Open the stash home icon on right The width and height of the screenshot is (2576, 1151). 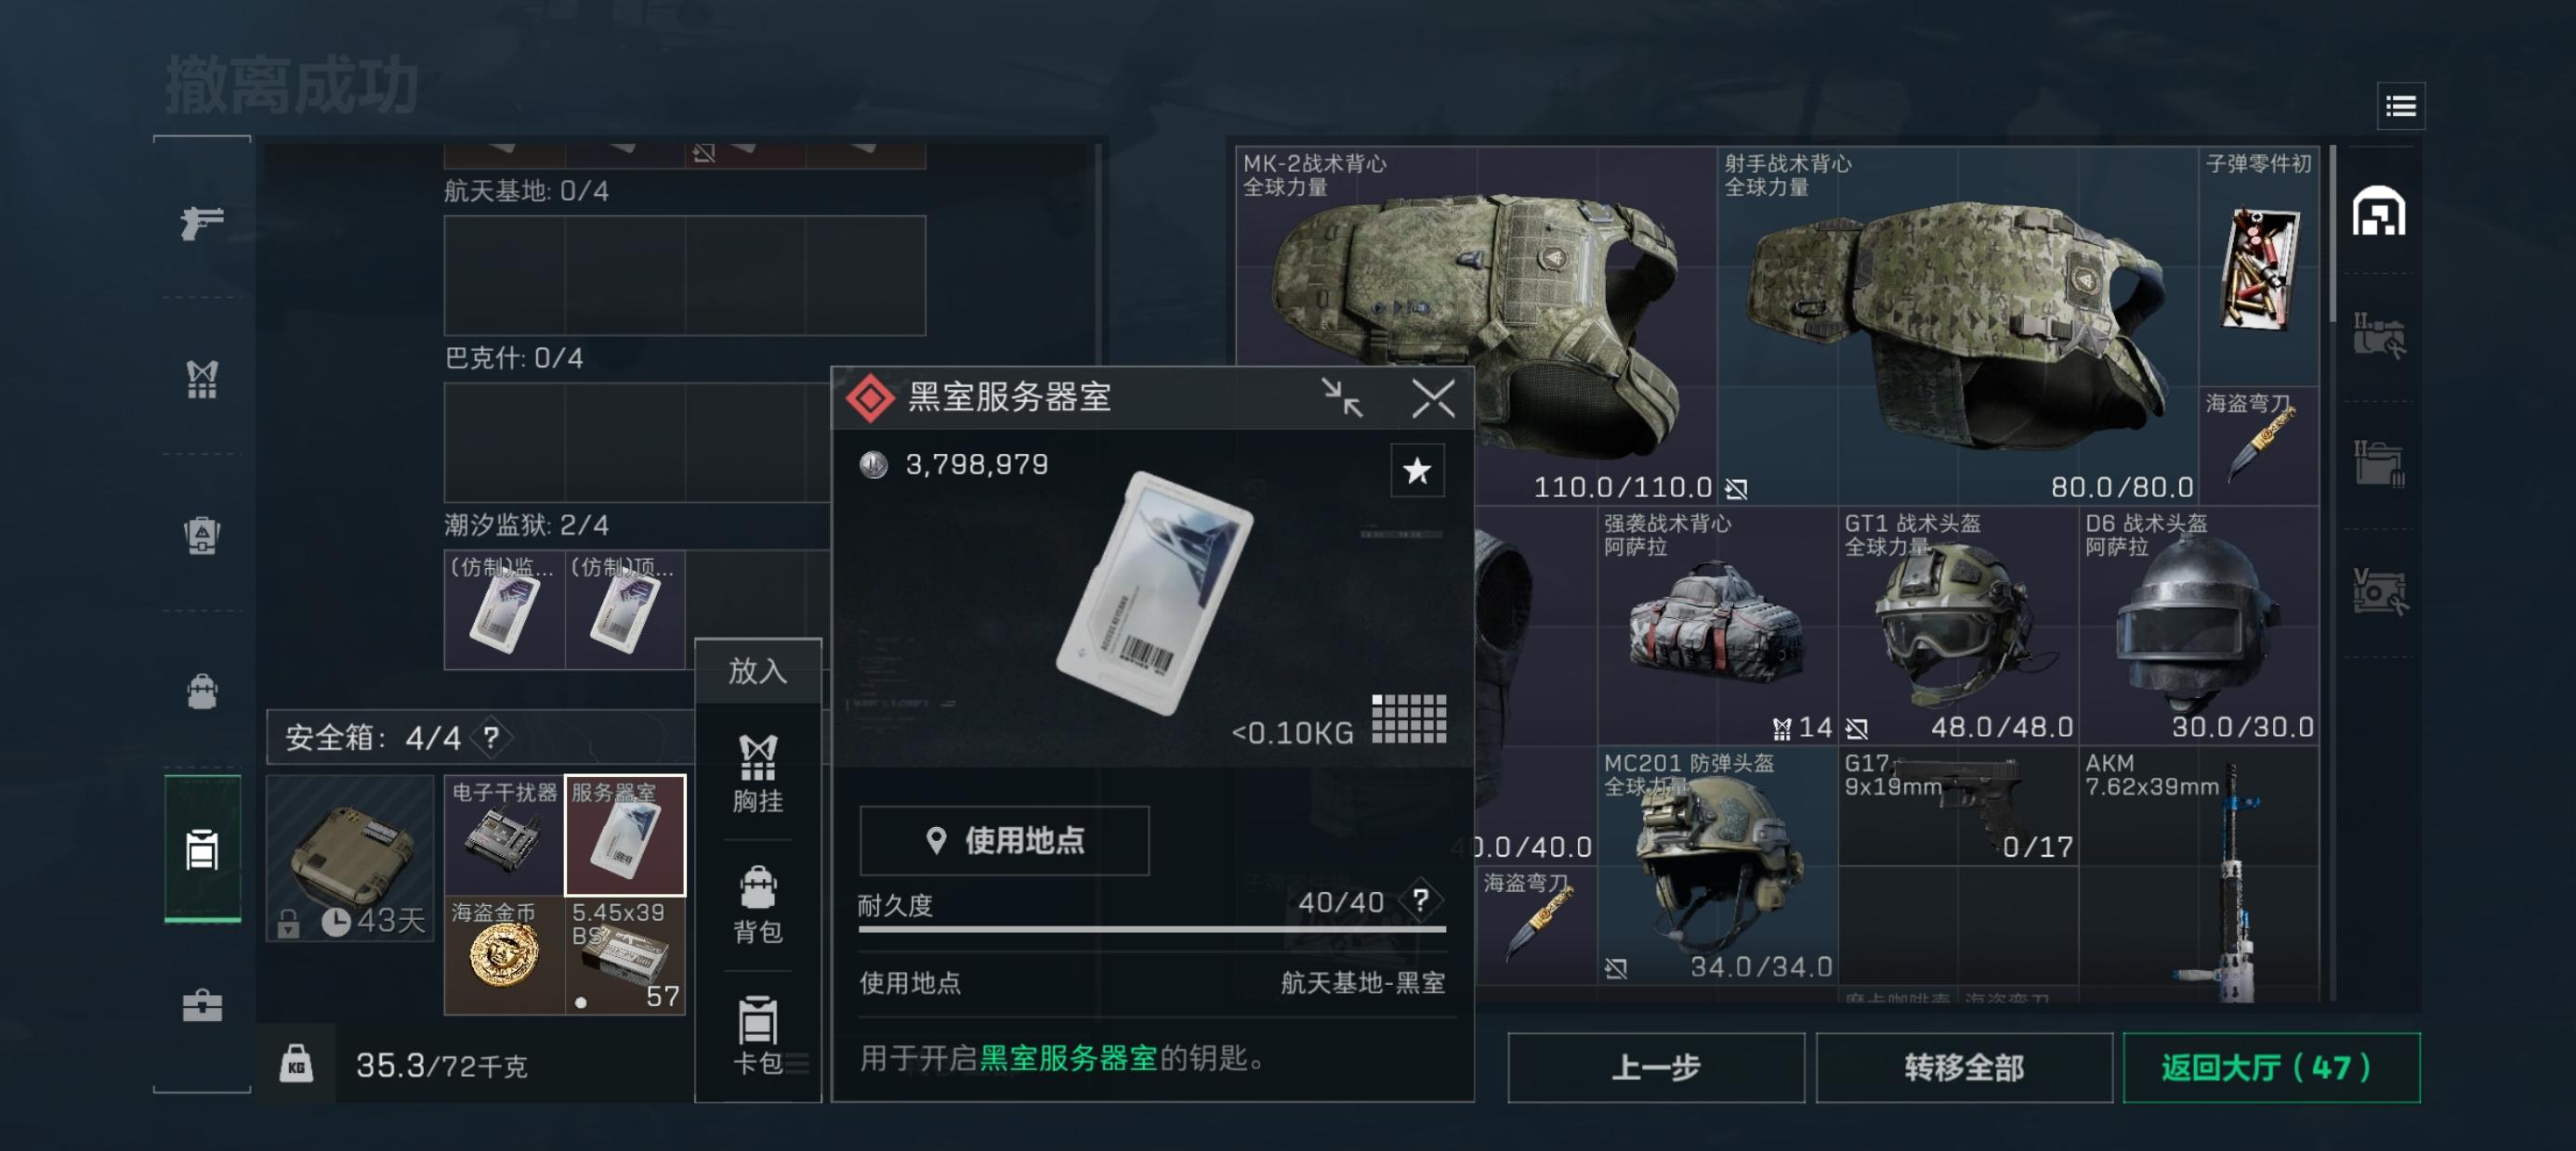point(2378,211)
